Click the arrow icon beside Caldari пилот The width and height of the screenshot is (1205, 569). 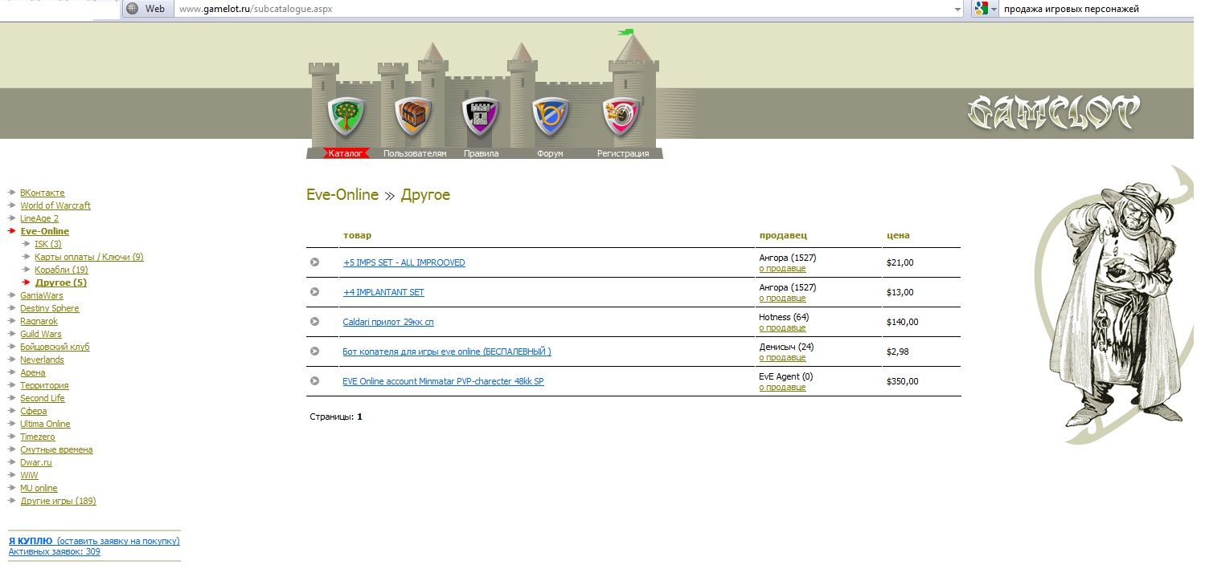(314, 322)
